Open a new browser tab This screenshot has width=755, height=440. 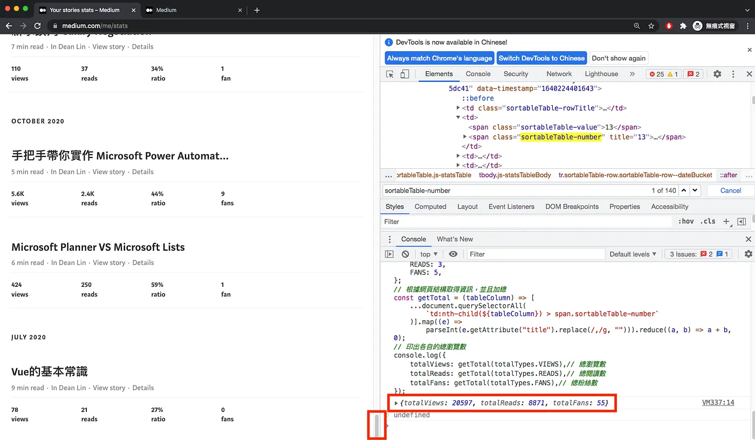pos(257,10)
